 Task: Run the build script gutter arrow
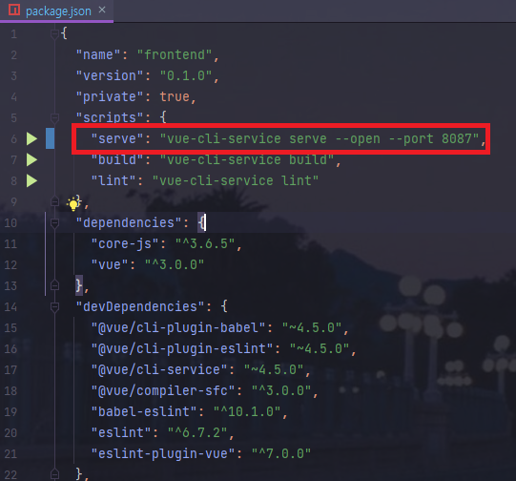coord(31,159)
